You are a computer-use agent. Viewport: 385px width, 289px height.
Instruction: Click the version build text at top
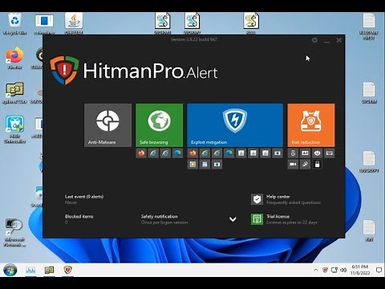point(194,39)
